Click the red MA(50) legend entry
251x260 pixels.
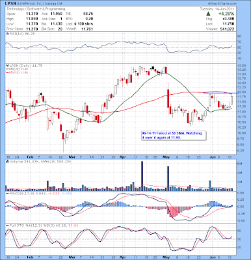(x=17, y=72)
